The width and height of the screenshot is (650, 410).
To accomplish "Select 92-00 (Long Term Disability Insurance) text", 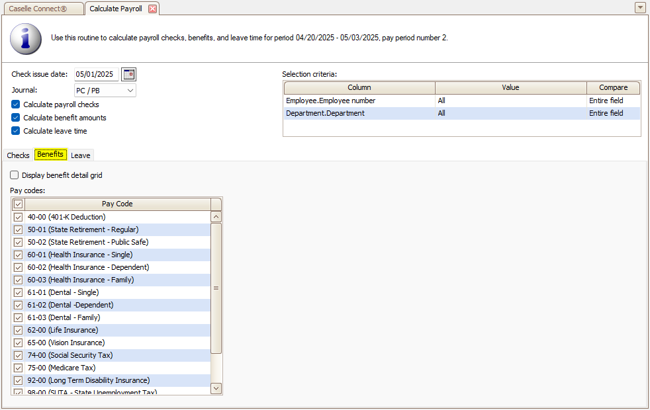I will pyautogui.click(x=89, y=380).
